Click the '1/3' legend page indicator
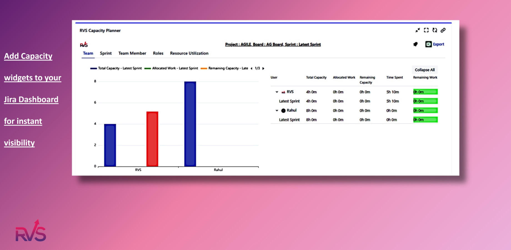511x250 pixels. tap(257, 68)
